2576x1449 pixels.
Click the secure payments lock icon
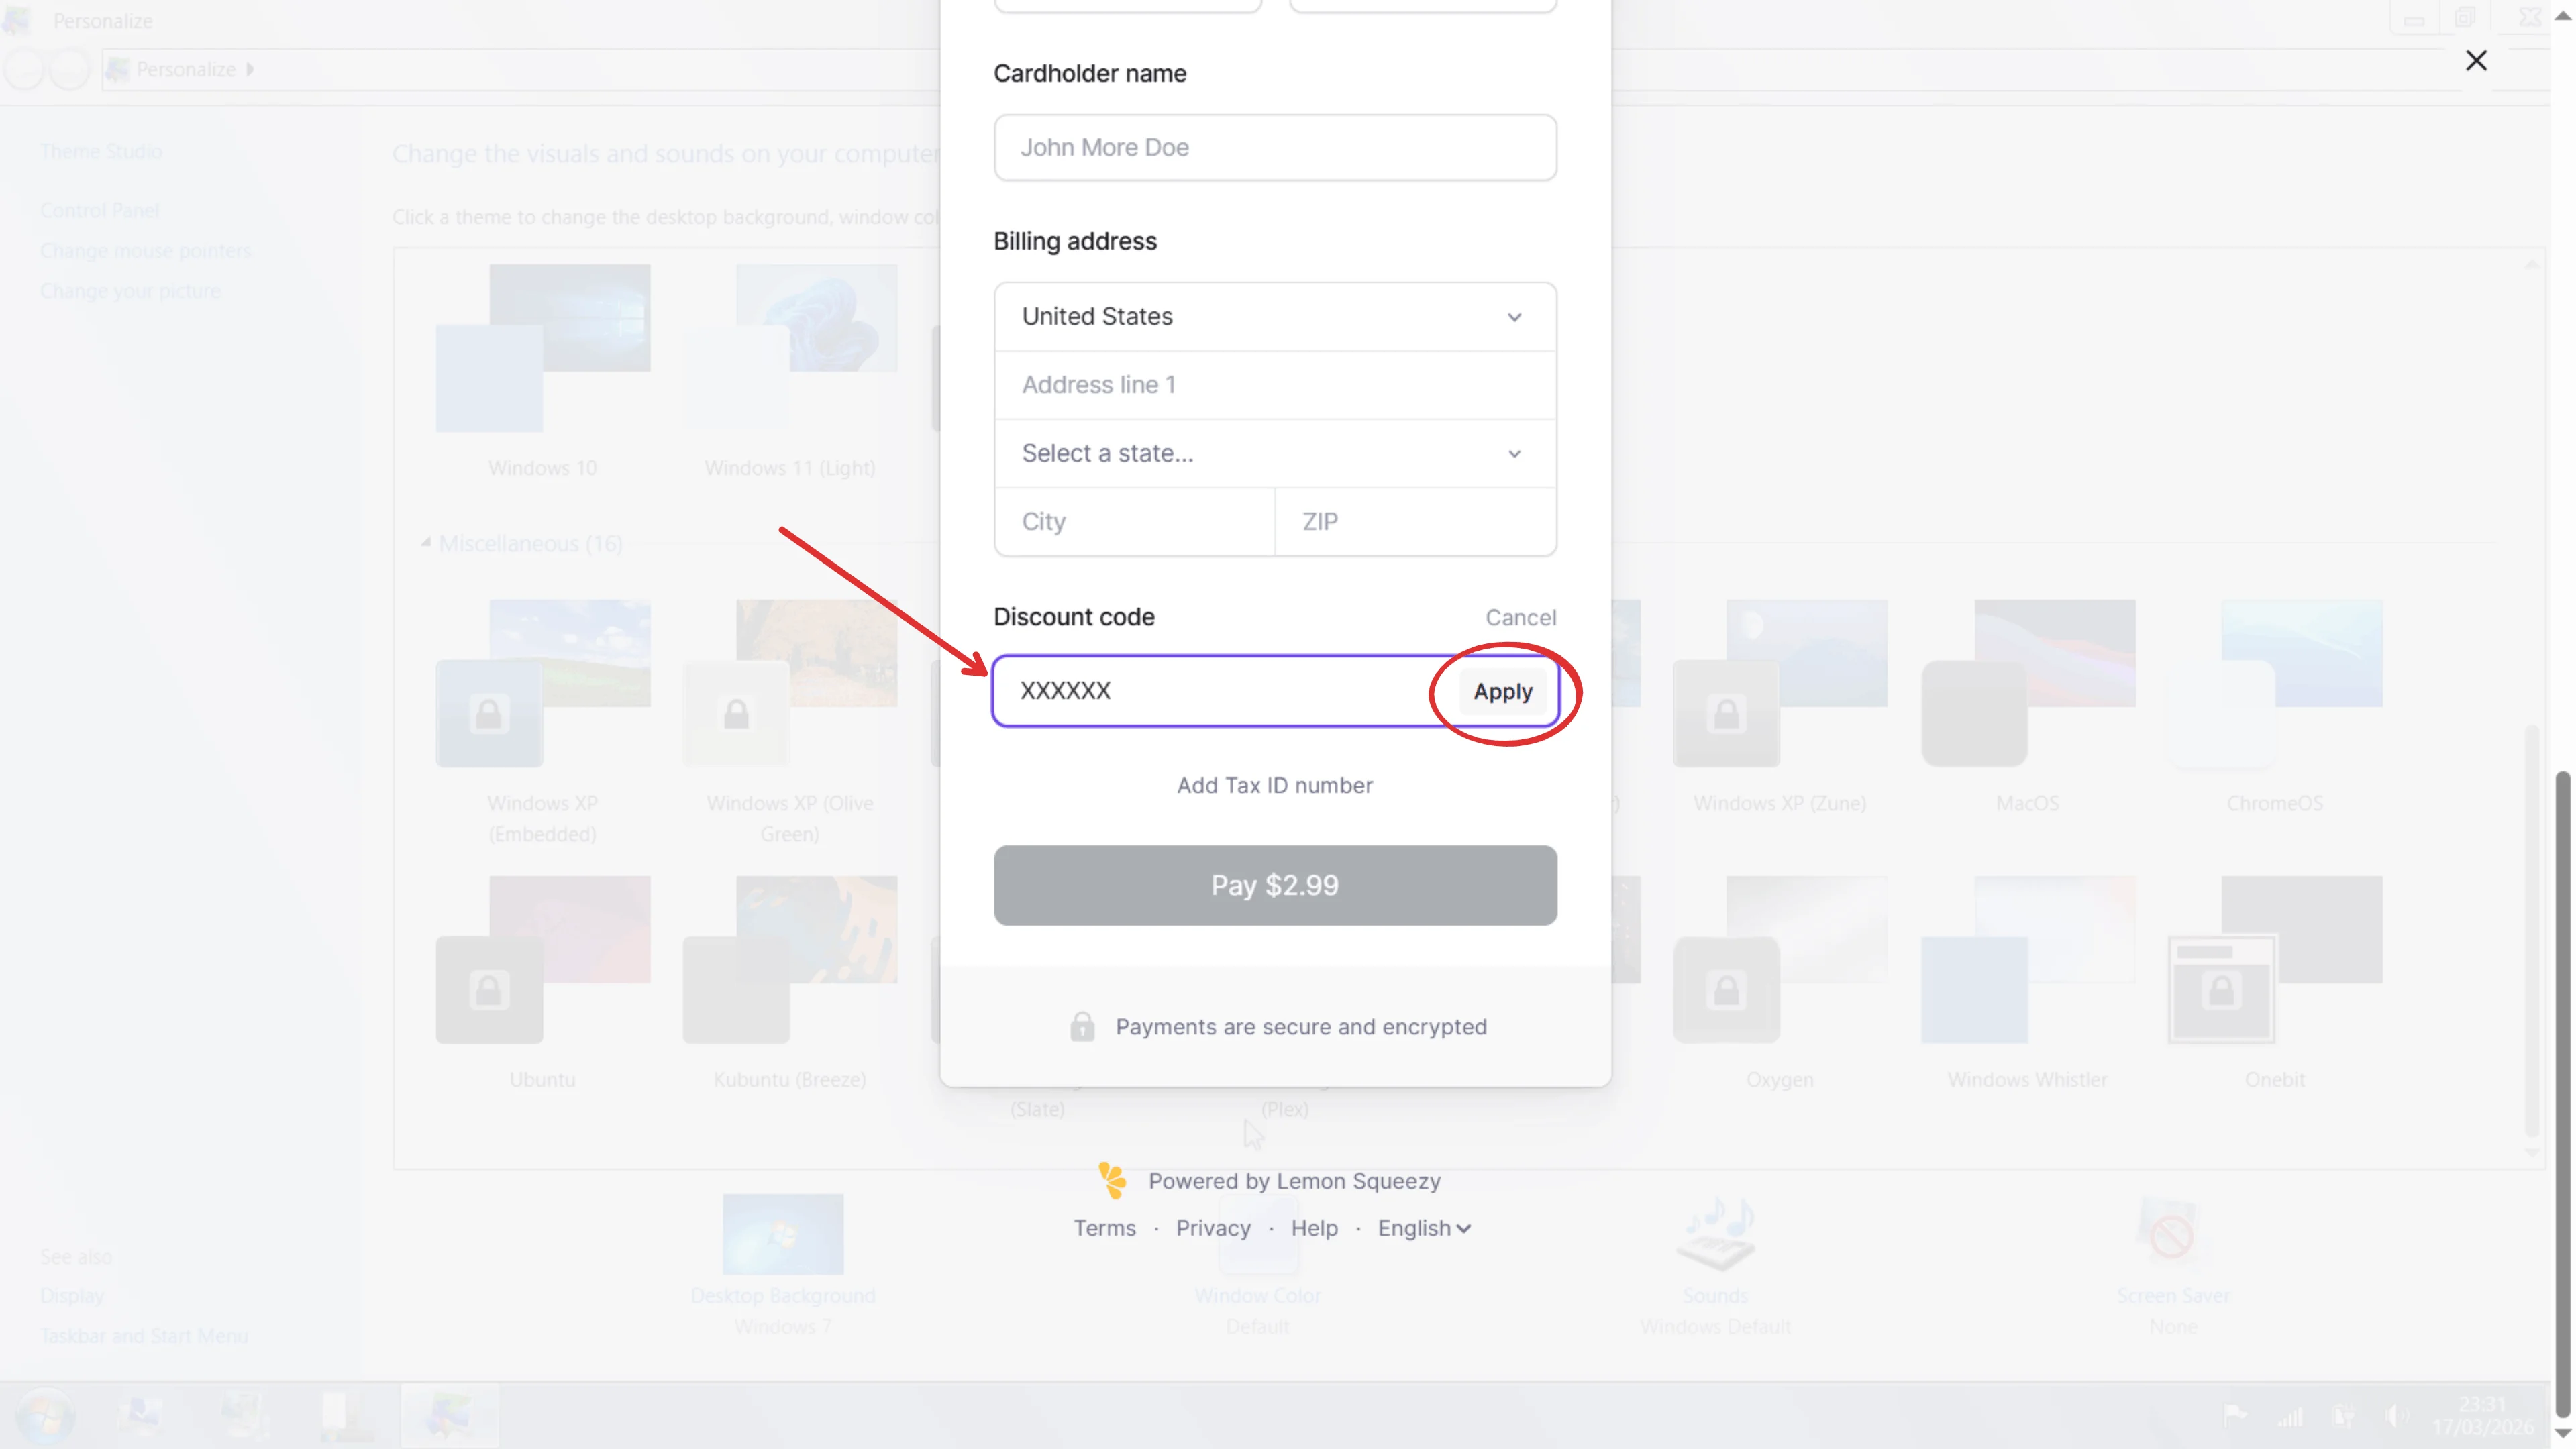pos(1082,1026)
